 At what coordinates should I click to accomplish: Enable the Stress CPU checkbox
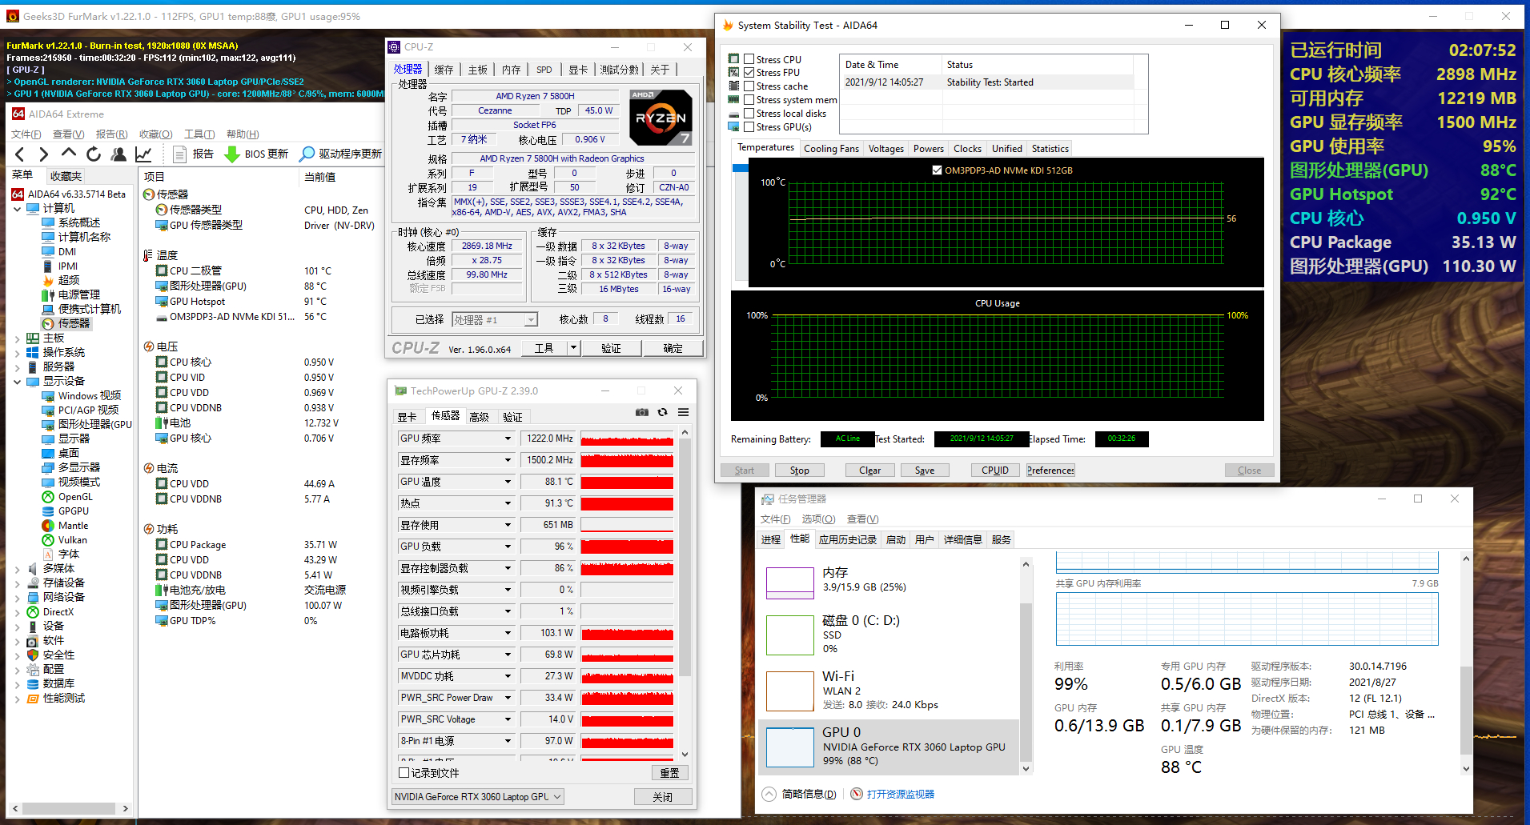coord(748,58)
